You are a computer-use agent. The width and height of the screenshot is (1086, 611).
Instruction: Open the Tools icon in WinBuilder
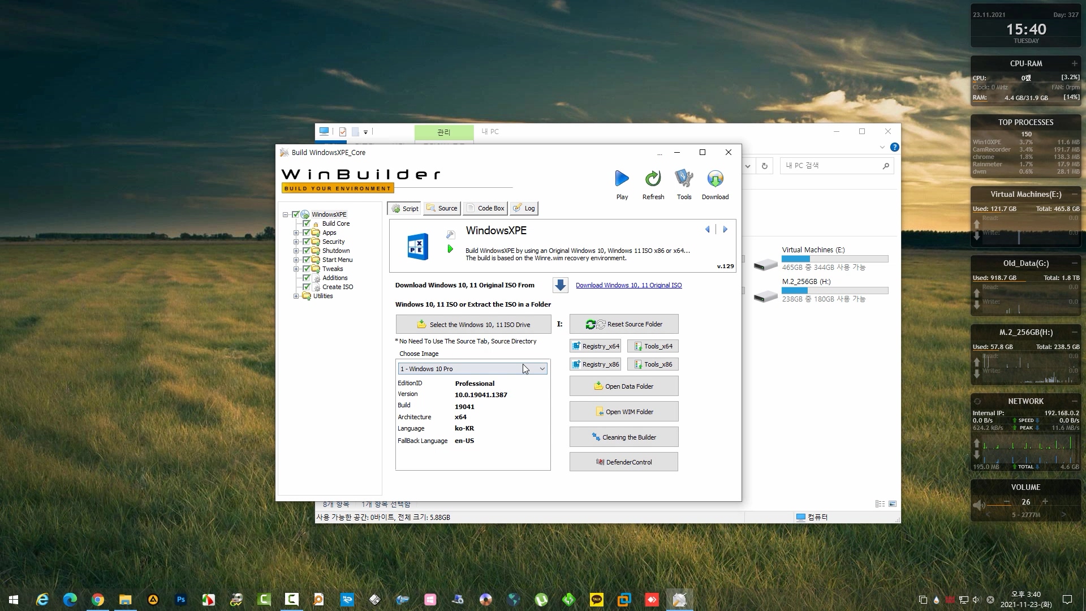point(684,179)
